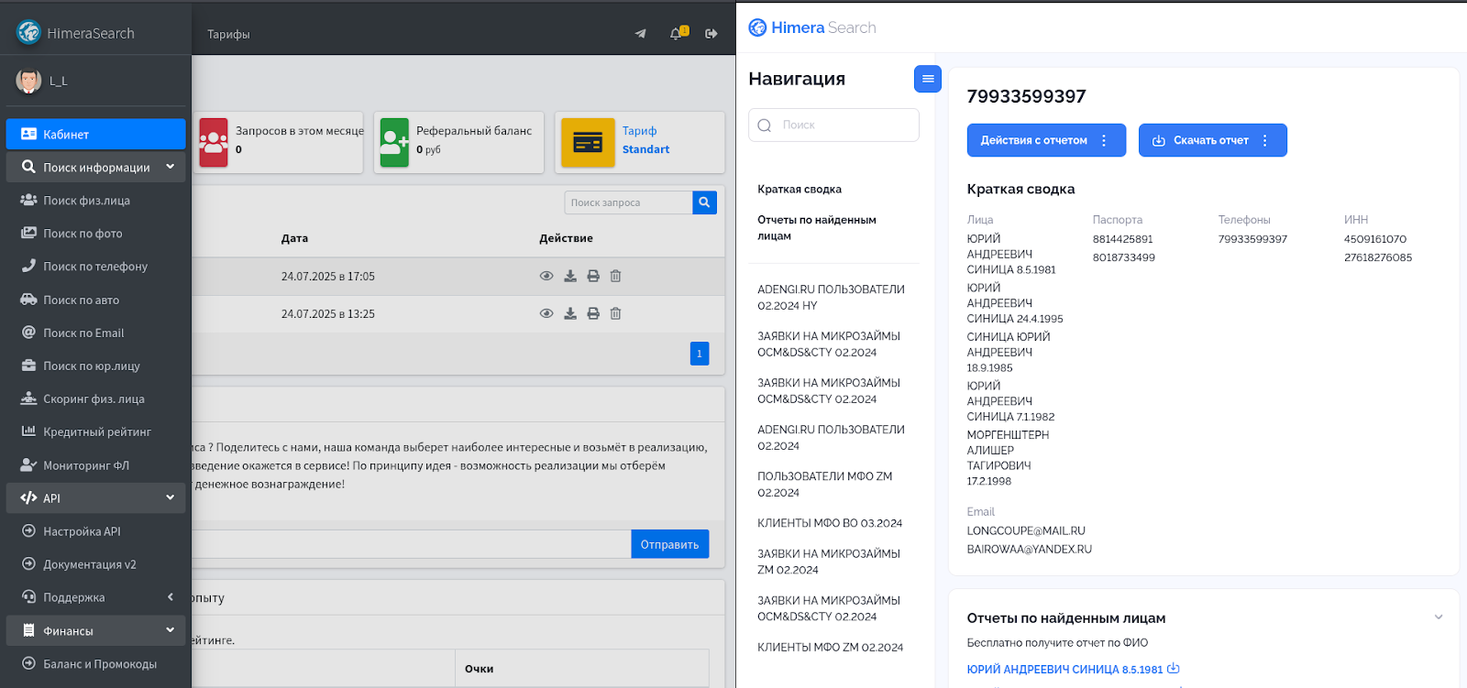Open report link ЮРИЙ АНДРЕЕВИЧ СИНИЦА 8.5.1981
Image resolution: width=1467 pixels, height=688 pixels.
[1064, 670]
